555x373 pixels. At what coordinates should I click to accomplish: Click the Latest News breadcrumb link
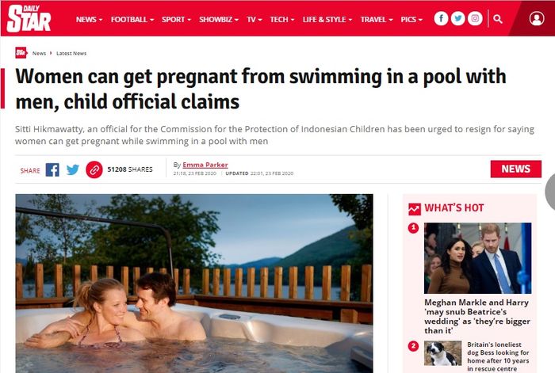(x=71, y=53)
